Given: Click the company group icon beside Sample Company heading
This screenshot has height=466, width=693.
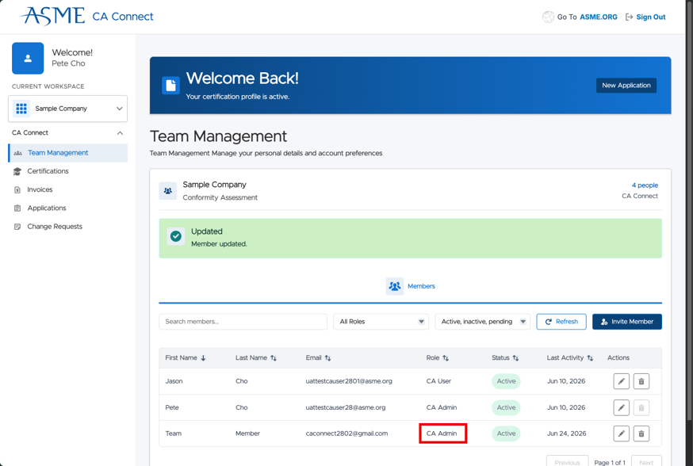Looking at the screenshot, I should [x=168, y=191].
